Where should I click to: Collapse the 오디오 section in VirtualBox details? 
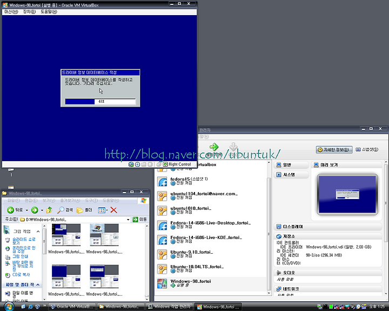click(328, 273)
